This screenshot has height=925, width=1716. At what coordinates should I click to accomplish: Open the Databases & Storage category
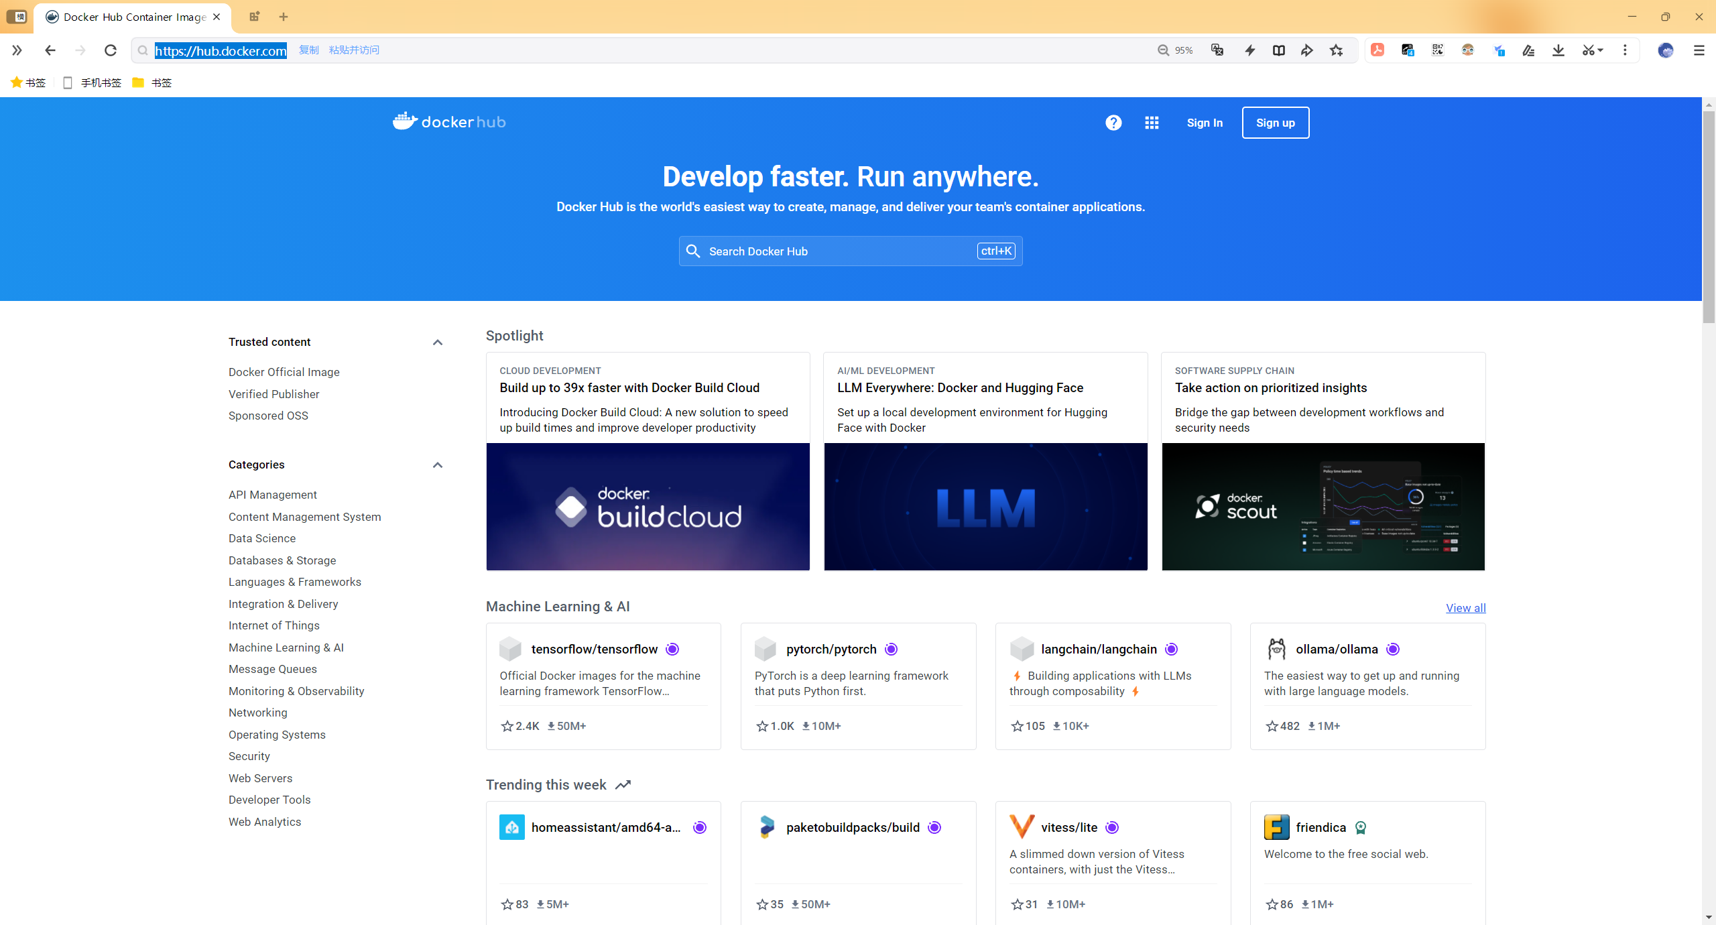point(282,560)
